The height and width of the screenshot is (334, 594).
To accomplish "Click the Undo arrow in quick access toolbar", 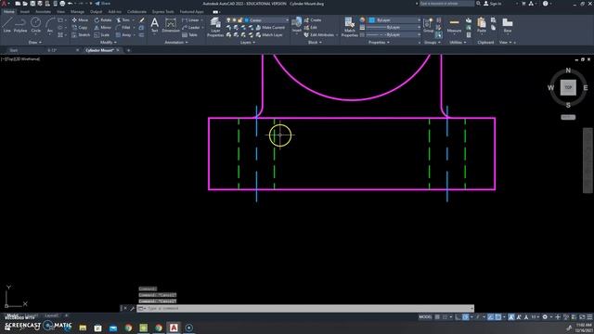I will pos(71,4).
